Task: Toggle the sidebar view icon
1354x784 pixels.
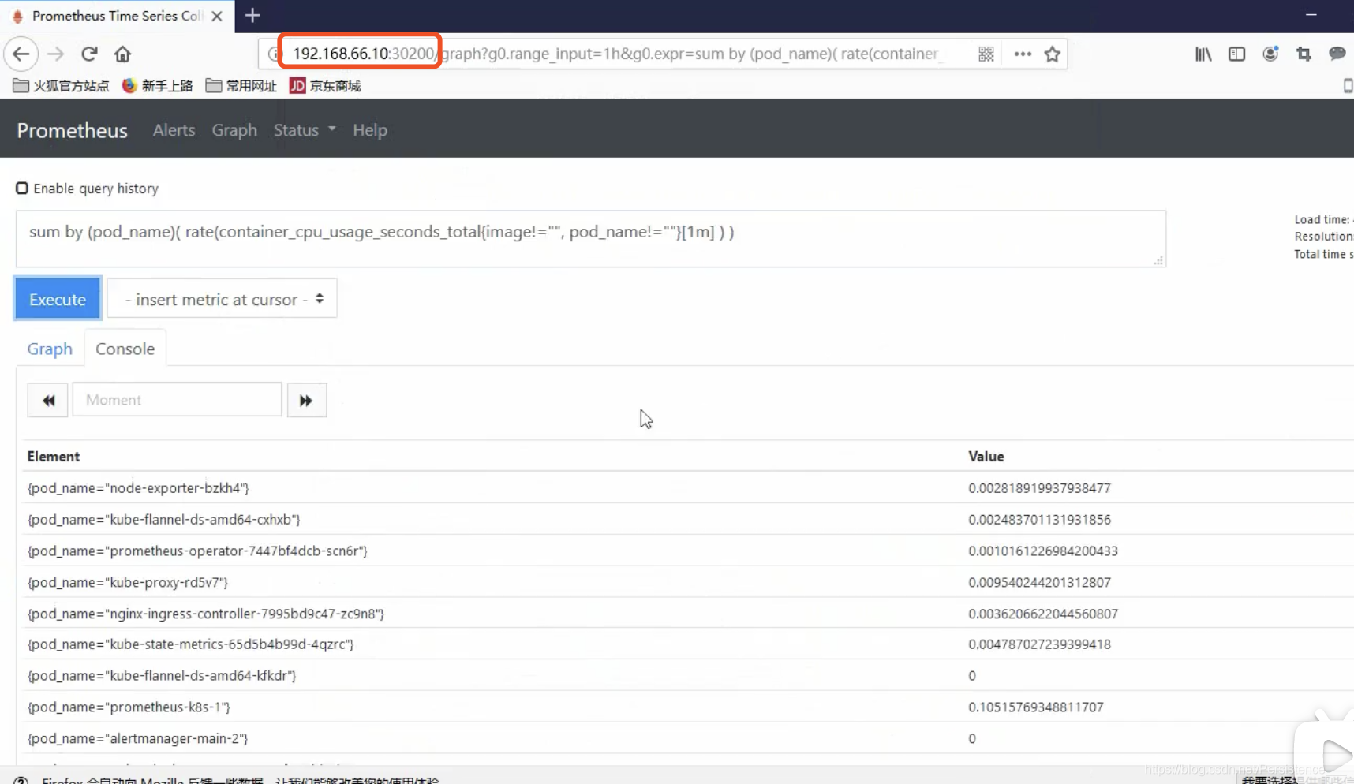Action: (1236, 54)
